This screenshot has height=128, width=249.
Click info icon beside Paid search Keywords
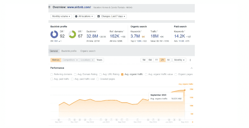tap(185, 31)
